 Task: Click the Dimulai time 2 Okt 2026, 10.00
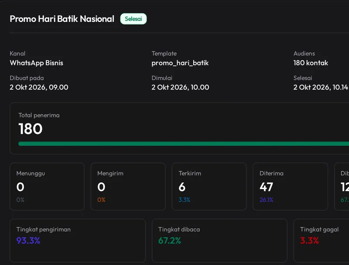(x=180, y=87)
